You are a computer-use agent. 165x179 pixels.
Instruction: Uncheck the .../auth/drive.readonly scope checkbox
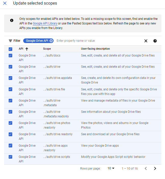pyautogui.click(x=10, y=134)
